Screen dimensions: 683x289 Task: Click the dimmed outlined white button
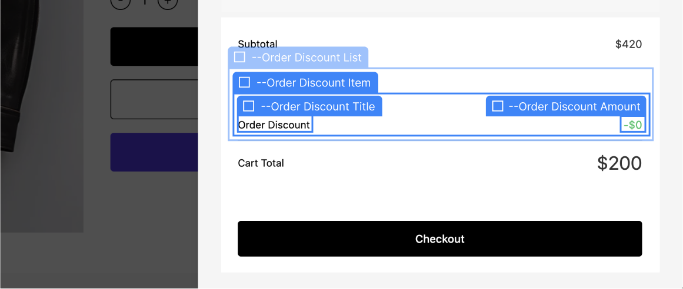click(154, 99)
